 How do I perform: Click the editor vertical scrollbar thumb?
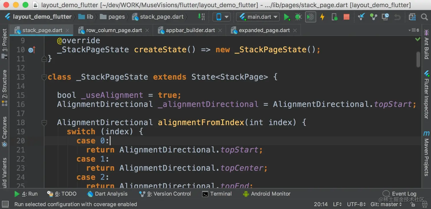418,59
